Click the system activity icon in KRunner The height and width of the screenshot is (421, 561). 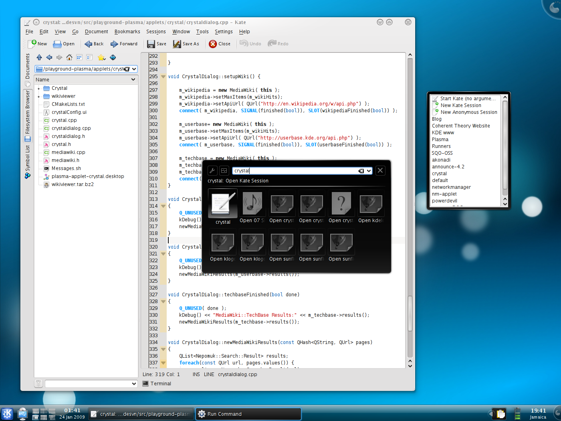pyautogui.click(x=224, y=170)
